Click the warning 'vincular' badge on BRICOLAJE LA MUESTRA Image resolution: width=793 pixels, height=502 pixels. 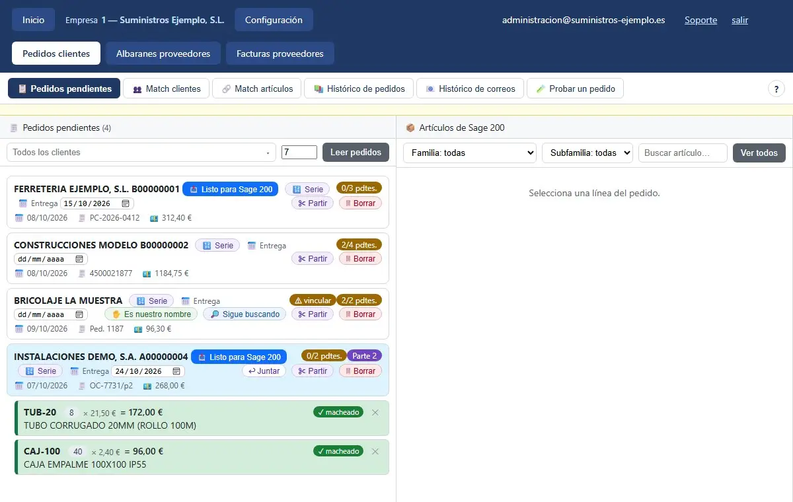pos(313,300)
